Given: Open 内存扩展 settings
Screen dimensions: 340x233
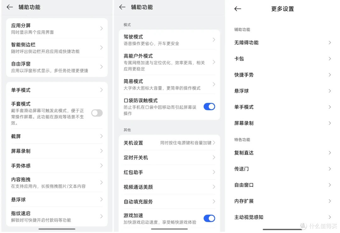Looking at the screenshot, I should click(x=282, y=201).
